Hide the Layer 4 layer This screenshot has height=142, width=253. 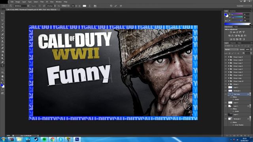pos(226,103)
